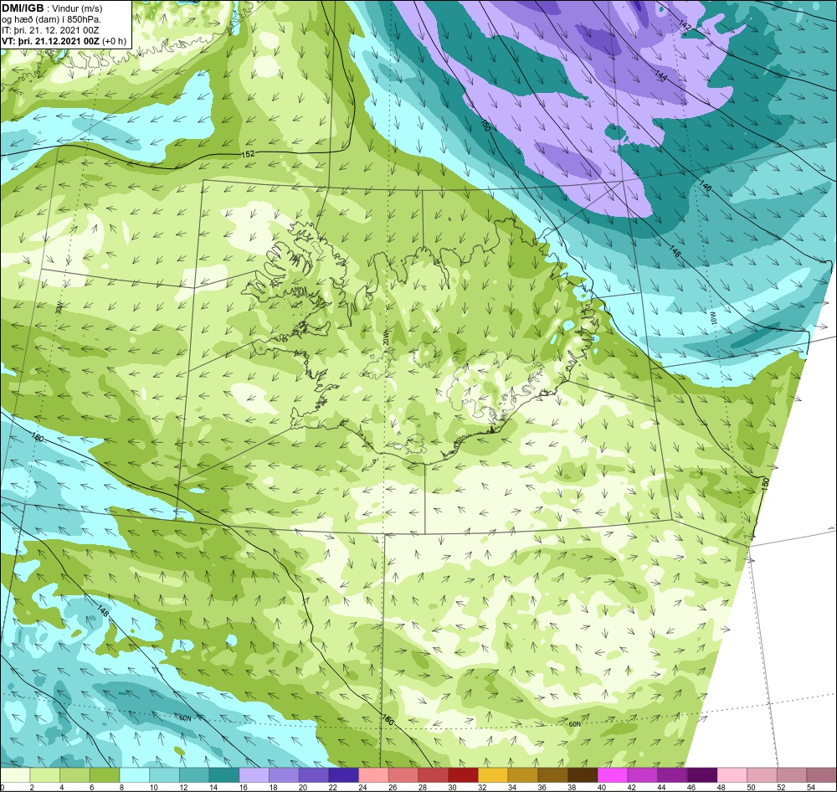Click the 8–10 m/s pale cyan swatch

(135, 775)
